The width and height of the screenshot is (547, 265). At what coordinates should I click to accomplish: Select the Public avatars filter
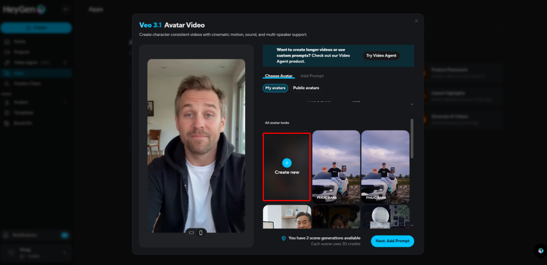click(306, 88)
